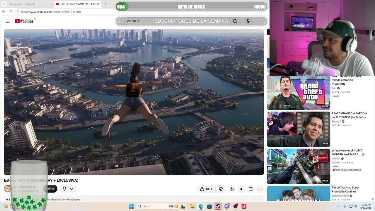Open File Explorer from the taskbar
This screenshot has height=211, width=375.
[x=192, y=206]
